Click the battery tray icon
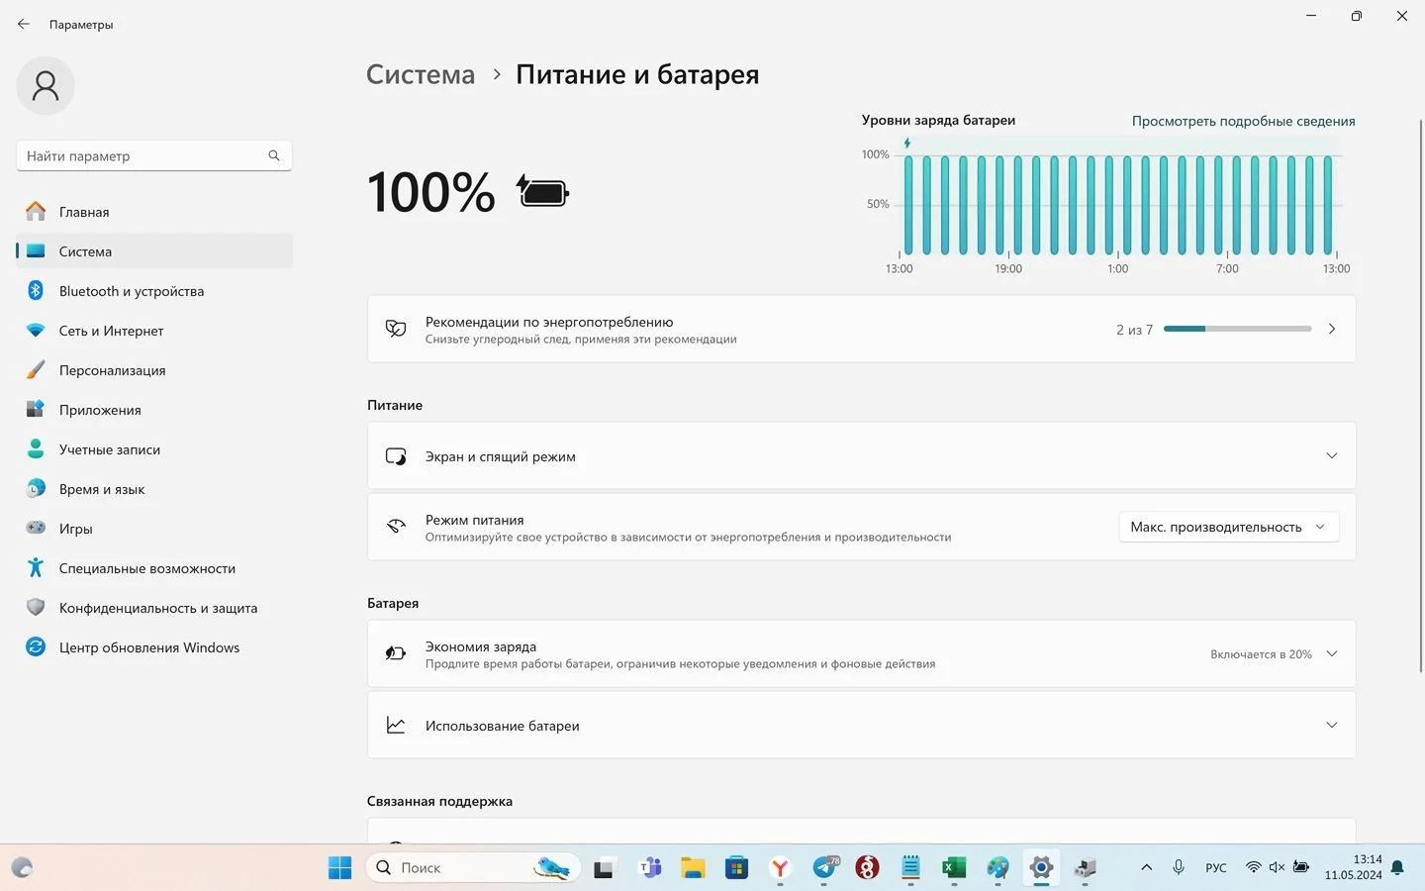Viewport: 1425px width, 891px height. point(1301,867)
